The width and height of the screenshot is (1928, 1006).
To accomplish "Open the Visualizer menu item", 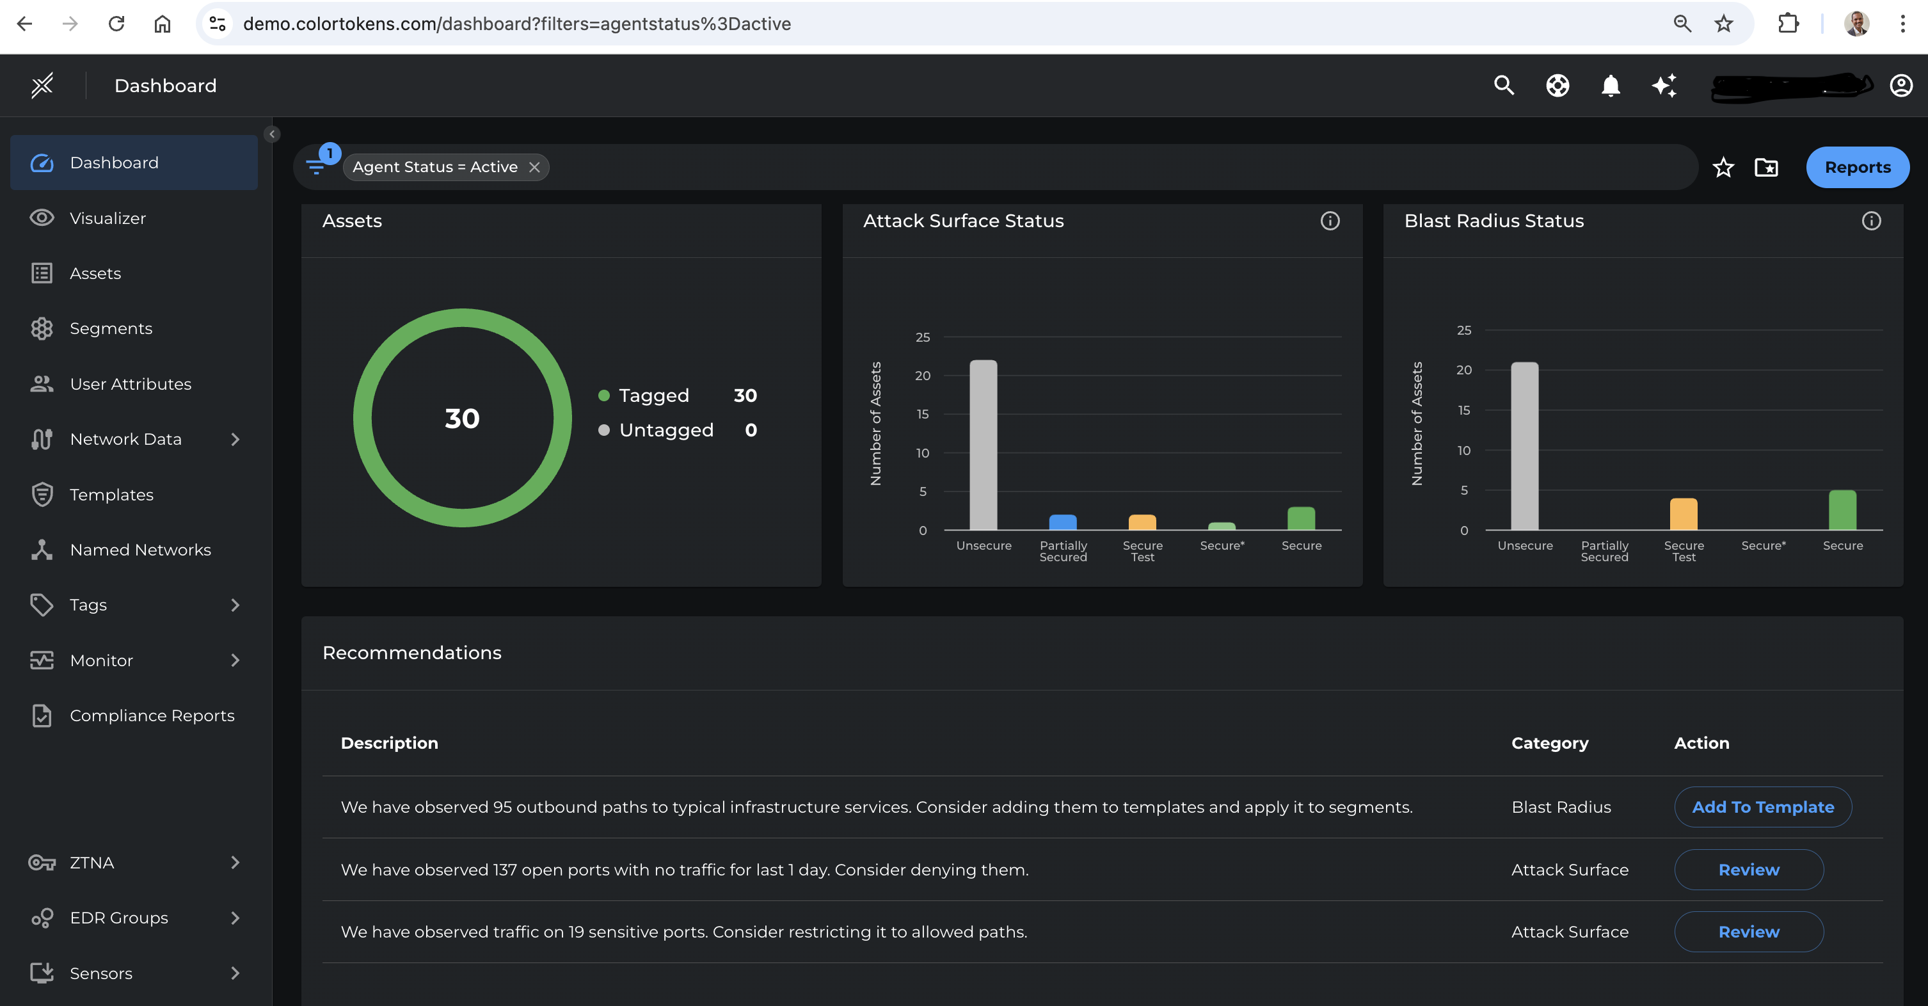I will [x=108, y=218].
